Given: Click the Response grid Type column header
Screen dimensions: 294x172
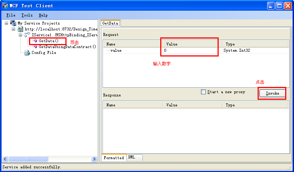Looking at the screenshot, I should click(x=255, y=105).
